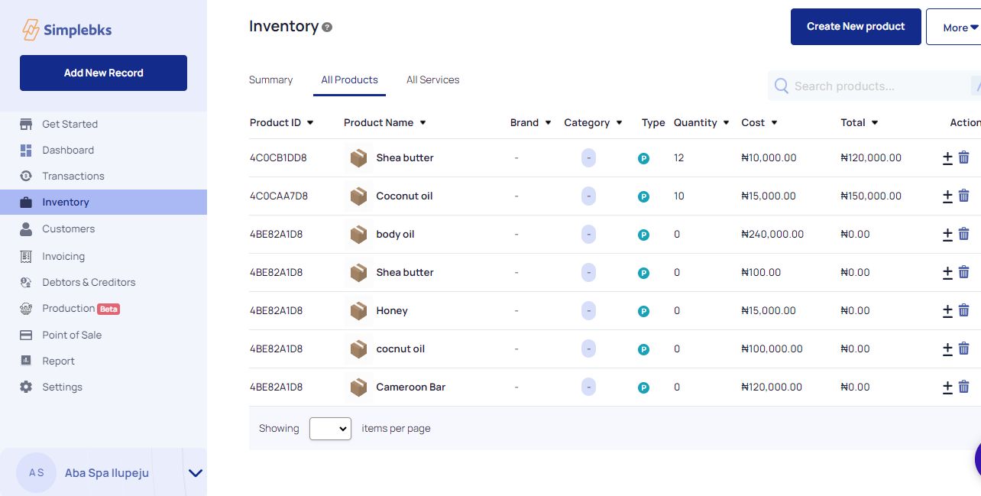The height and width of the screenshot is (496, 981).
Task: Click the Inventory help question mark icon
Action: pyautogui.click(x=327, y=28)
